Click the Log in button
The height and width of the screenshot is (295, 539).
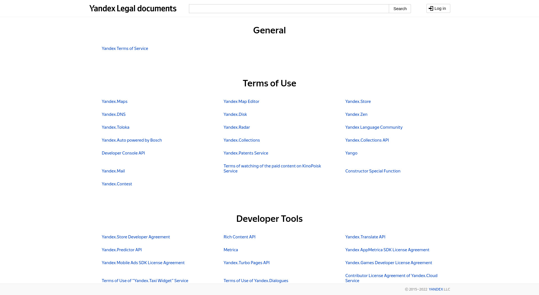click(x=438, y=8)
